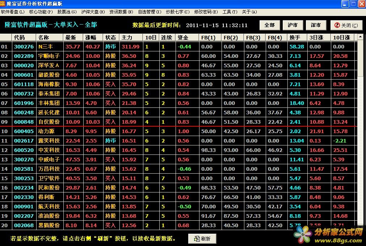Open the 自选管理(X) menu

click(x=150, y=12)
